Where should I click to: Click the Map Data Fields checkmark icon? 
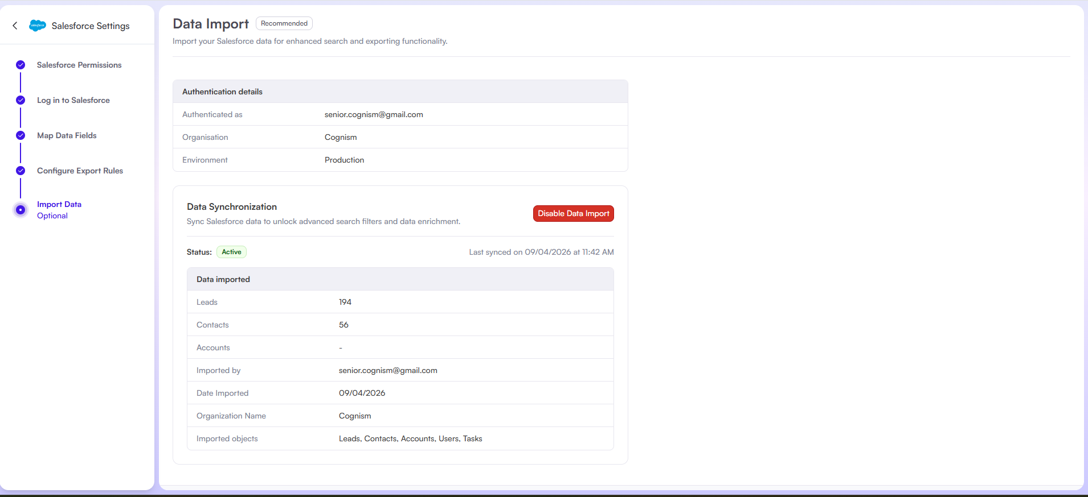coord(21,135)
